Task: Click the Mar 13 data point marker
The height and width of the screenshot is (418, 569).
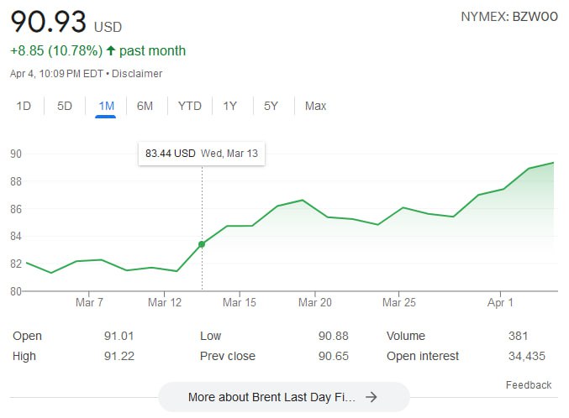Action: (x=202, y=244)
